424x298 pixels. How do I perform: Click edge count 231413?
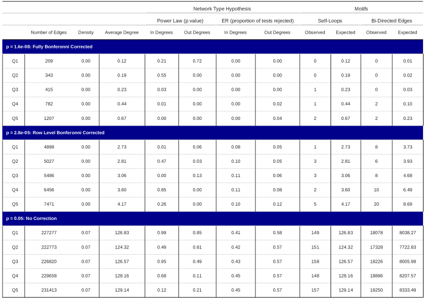[x=49, y=290]
